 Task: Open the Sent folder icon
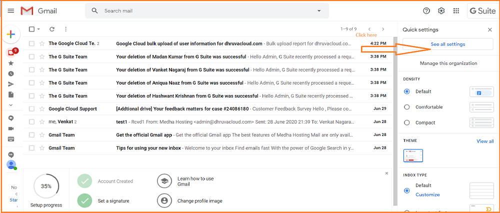coord(11,84)
